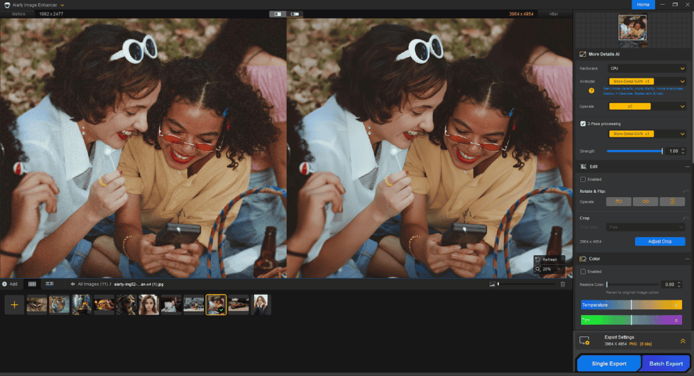Screen dimensions: 694x376
Task: Select the split side-by-side compare view icon
Action: point(278,14)
